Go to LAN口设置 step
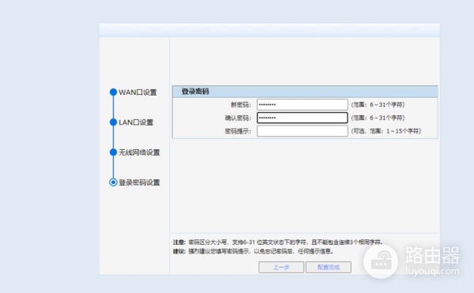Viewport: 474px width, 293px height. coord(136,122)
